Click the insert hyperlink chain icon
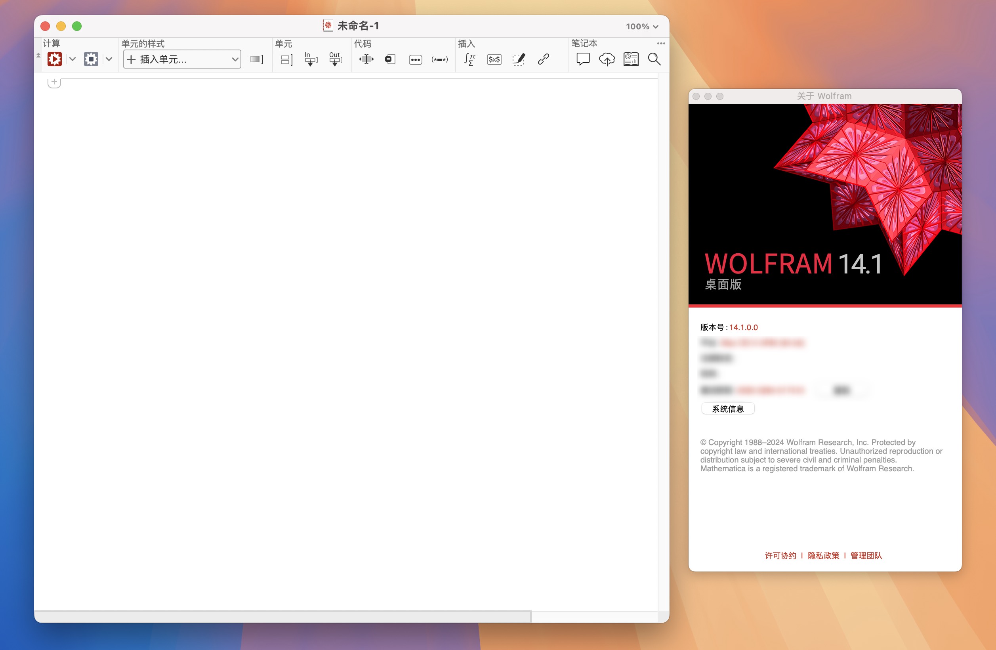The image size is (996, 650). [543, 59]
